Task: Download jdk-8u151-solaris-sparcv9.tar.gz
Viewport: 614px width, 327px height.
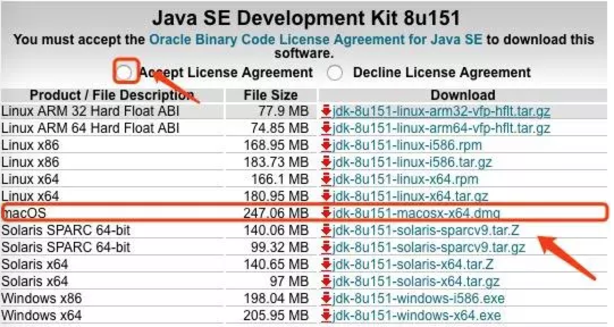Action: (x=429, y=248)
